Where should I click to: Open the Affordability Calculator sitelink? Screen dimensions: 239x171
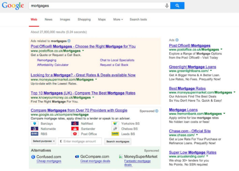(x=53, y=65)
